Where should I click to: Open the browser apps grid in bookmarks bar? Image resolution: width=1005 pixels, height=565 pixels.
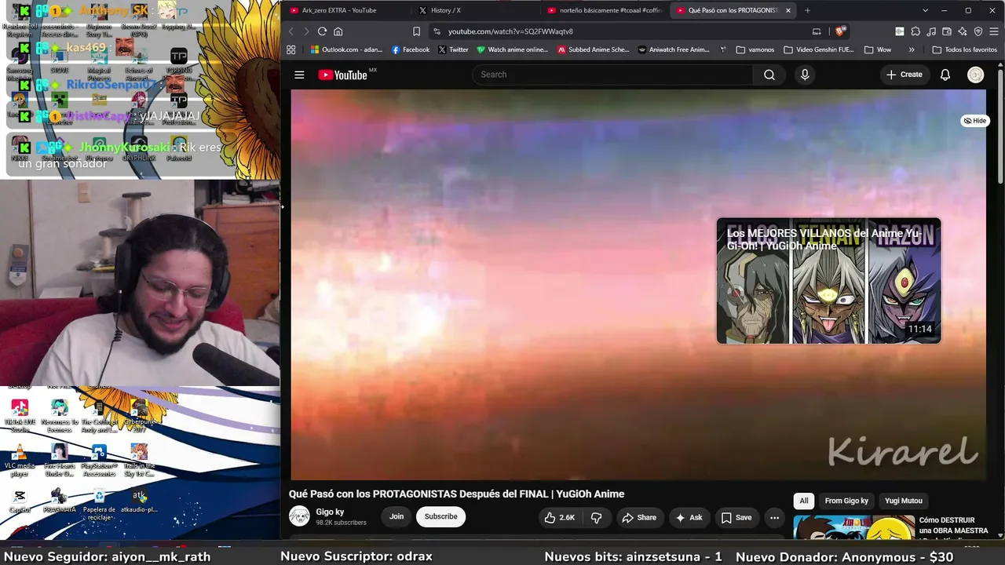tap(291, 49)
